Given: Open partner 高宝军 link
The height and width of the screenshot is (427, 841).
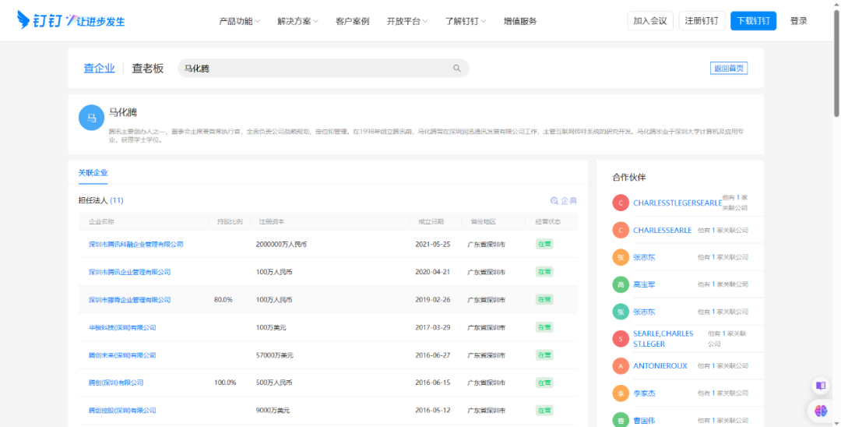Looking at the screenshot, I should tap(644, 284).
